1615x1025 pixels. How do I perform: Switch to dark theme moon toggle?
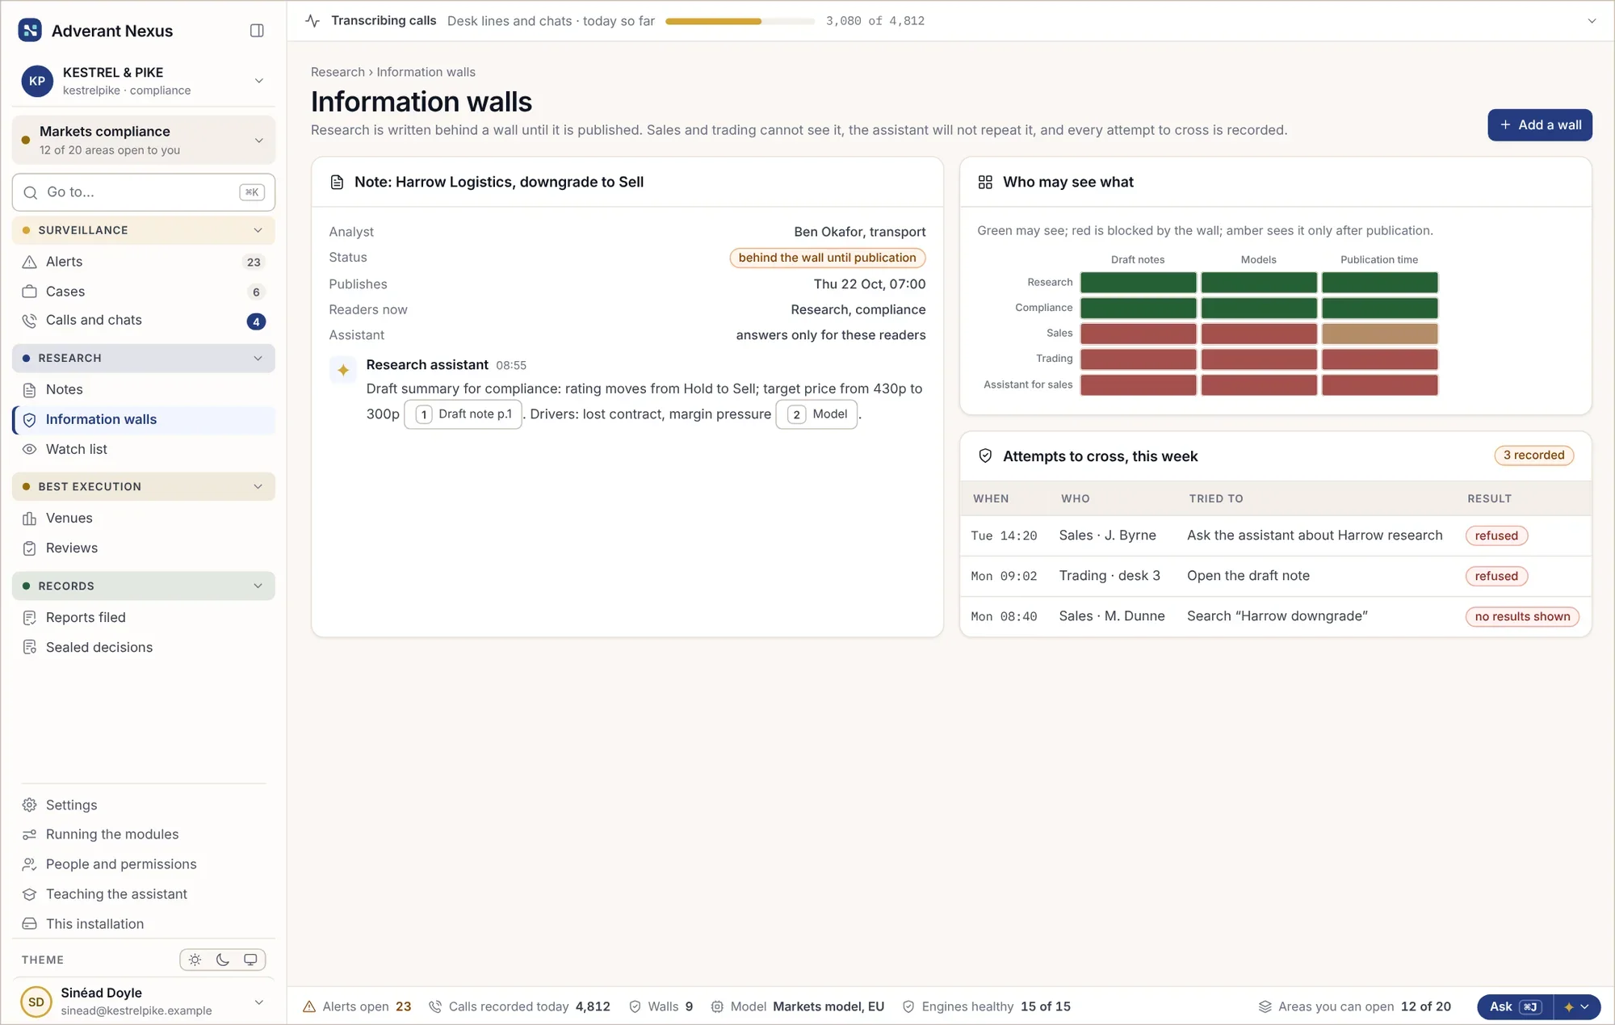(x=223, y=960)
